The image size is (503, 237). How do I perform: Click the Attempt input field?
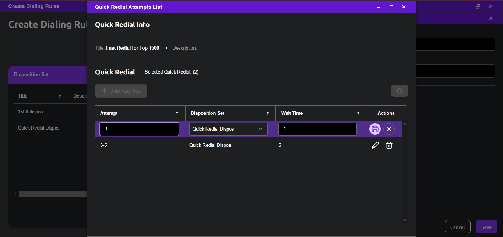139,129
